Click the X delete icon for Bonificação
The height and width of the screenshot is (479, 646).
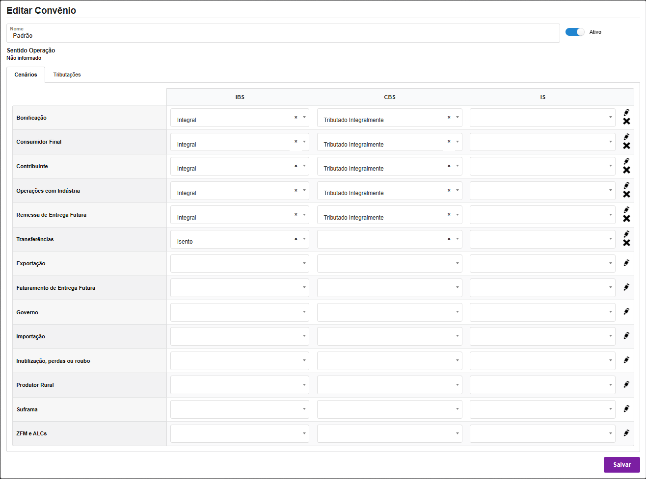point(626,122)
